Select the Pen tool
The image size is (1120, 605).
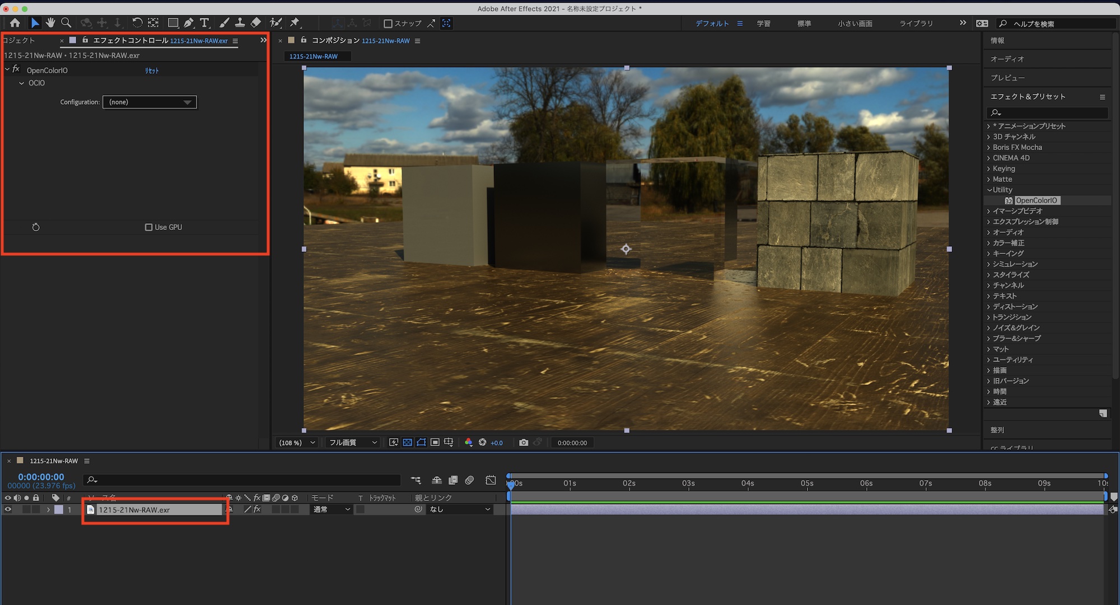(x=189, y=23)
